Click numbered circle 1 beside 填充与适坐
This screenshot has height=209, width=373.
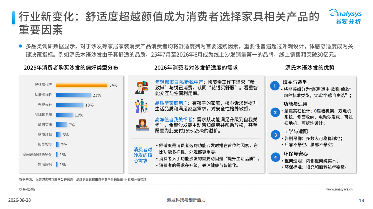pos(275,86)
